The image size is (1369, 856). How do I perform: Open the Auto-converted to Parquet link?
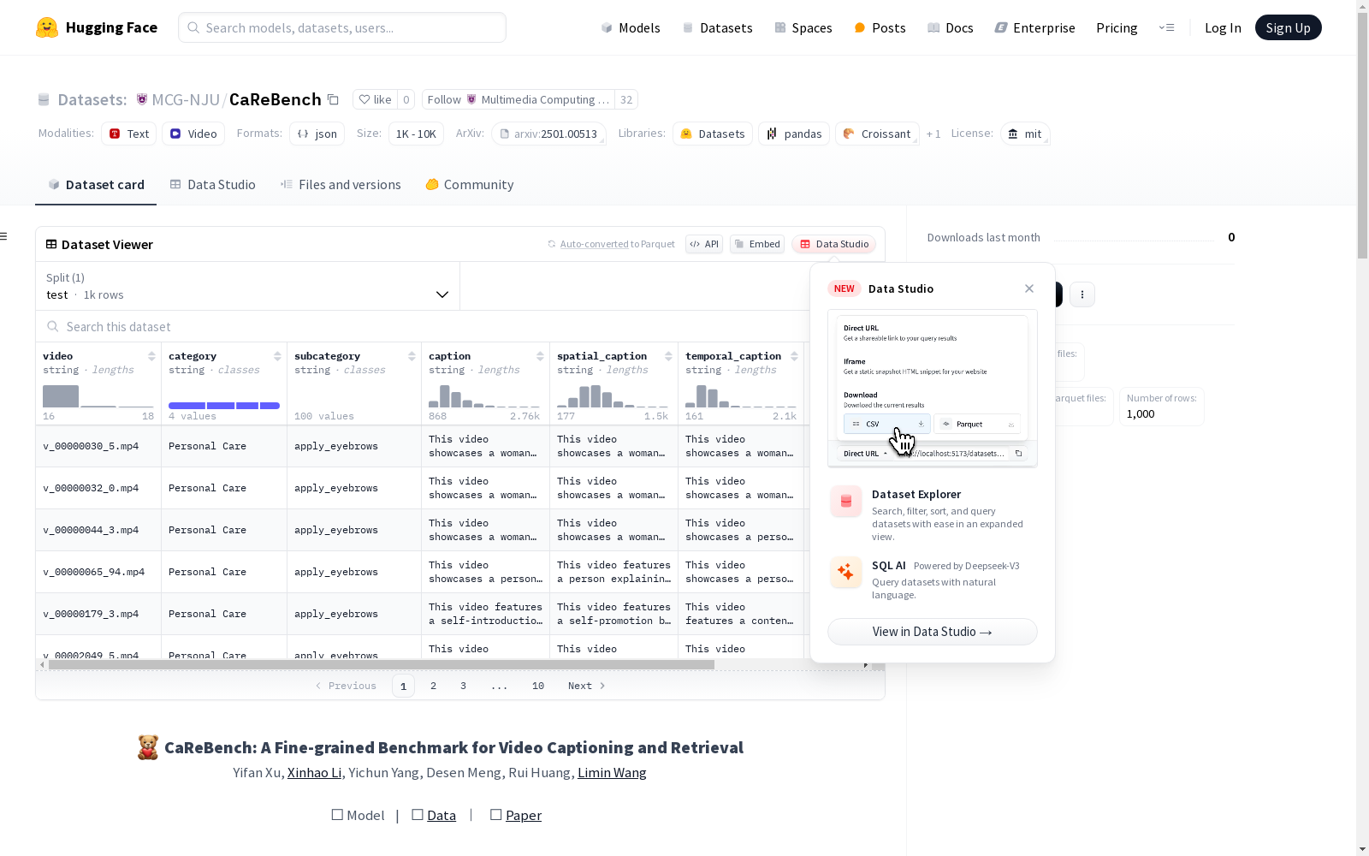click(595, 244)
